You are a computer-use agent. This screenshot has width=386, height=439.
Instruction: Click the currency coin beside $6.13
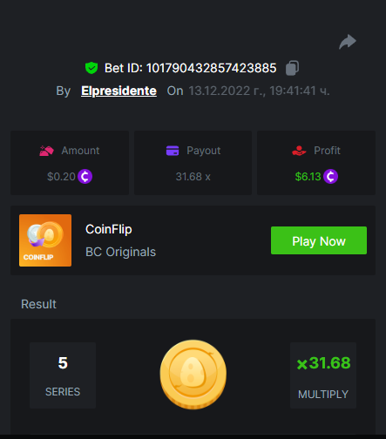click(x=330, y=176)
